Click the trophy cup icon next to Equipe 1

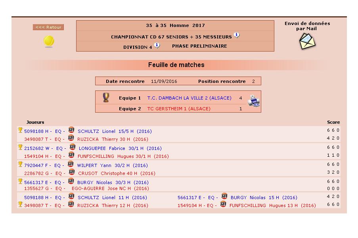click(x=106, y=98)
